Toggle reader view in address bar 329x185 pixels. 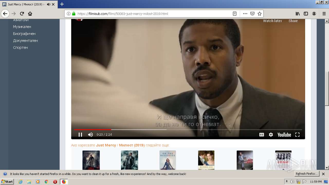[235, 14]
